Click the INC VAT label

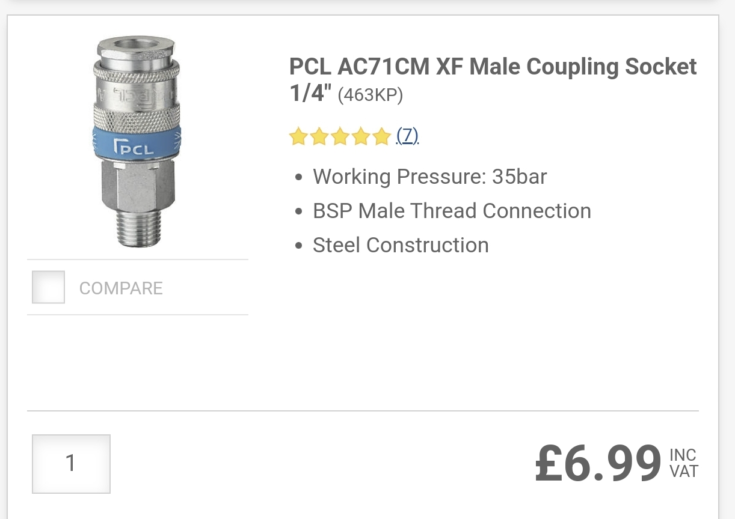point(684,463)
